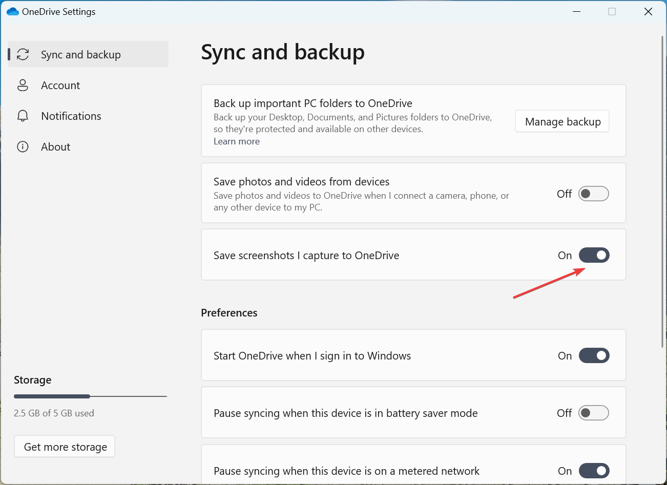The height and width of the screenshot is (485, 667).
Task: Open the Learn more link
Action: coord(237,141)
